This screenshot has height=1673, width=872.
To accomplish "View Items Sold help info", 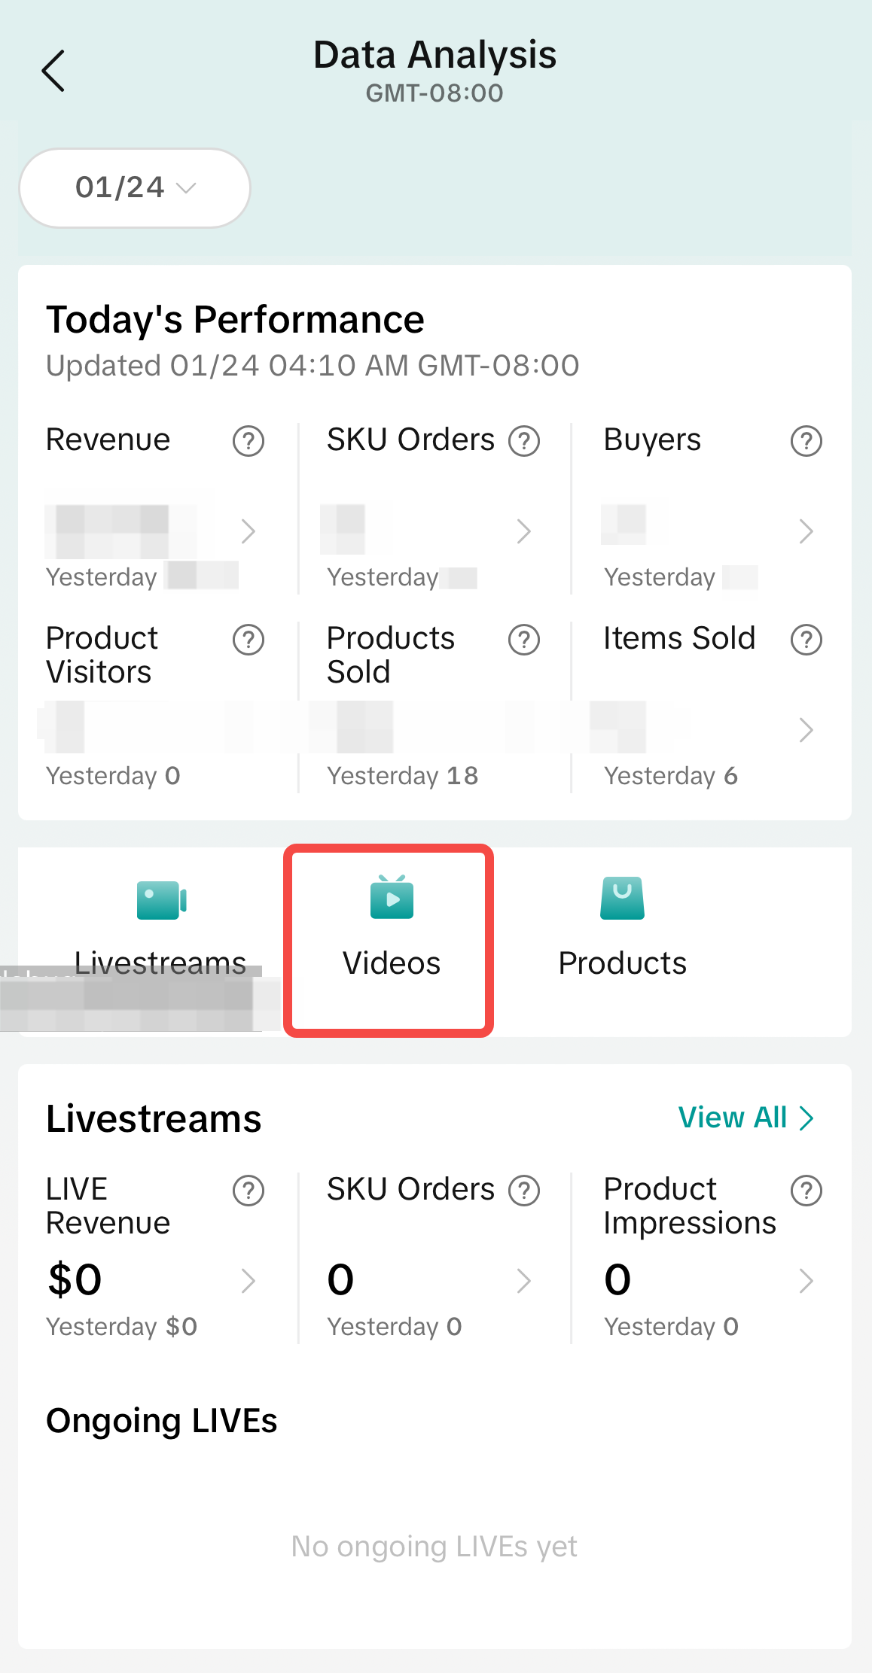I will pyautogui.click(x=806, y=640).
